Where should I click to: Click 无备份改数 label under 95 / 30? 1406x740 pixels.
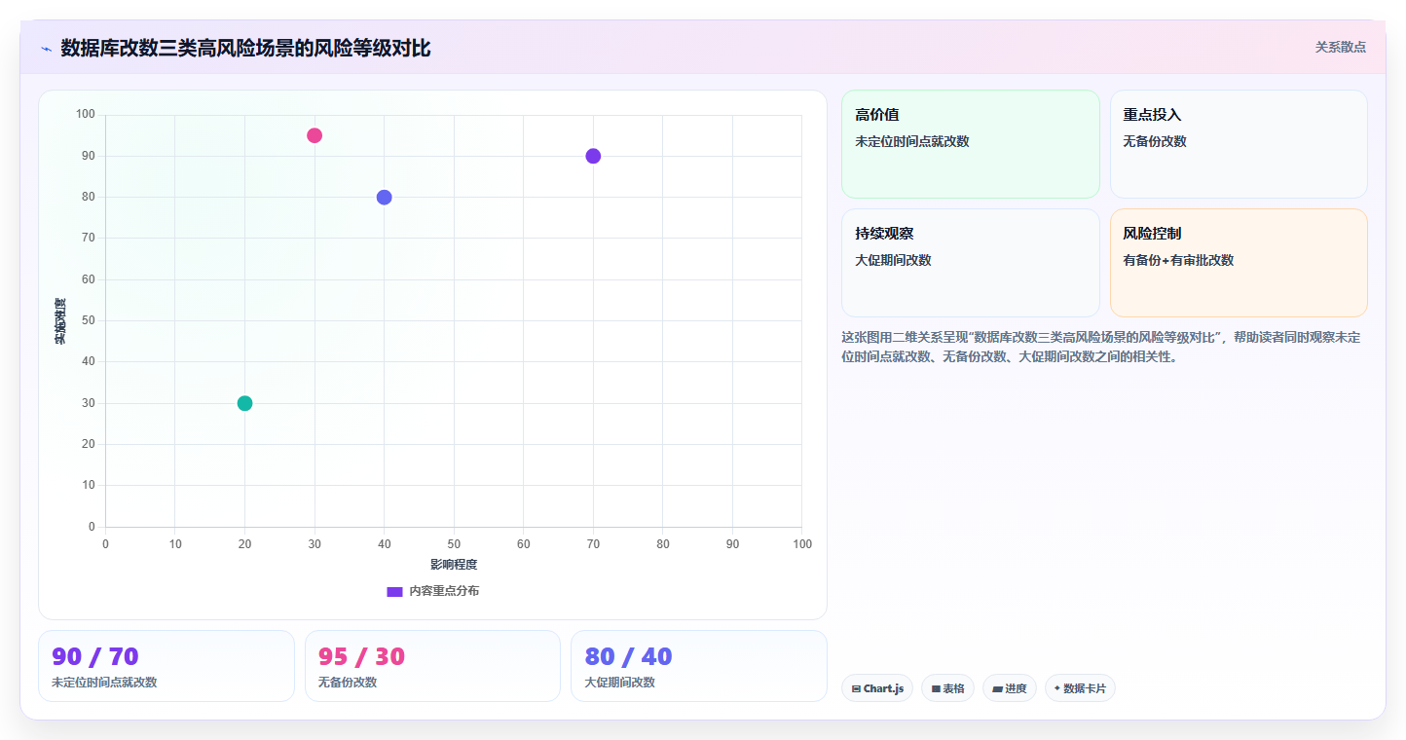348,682
